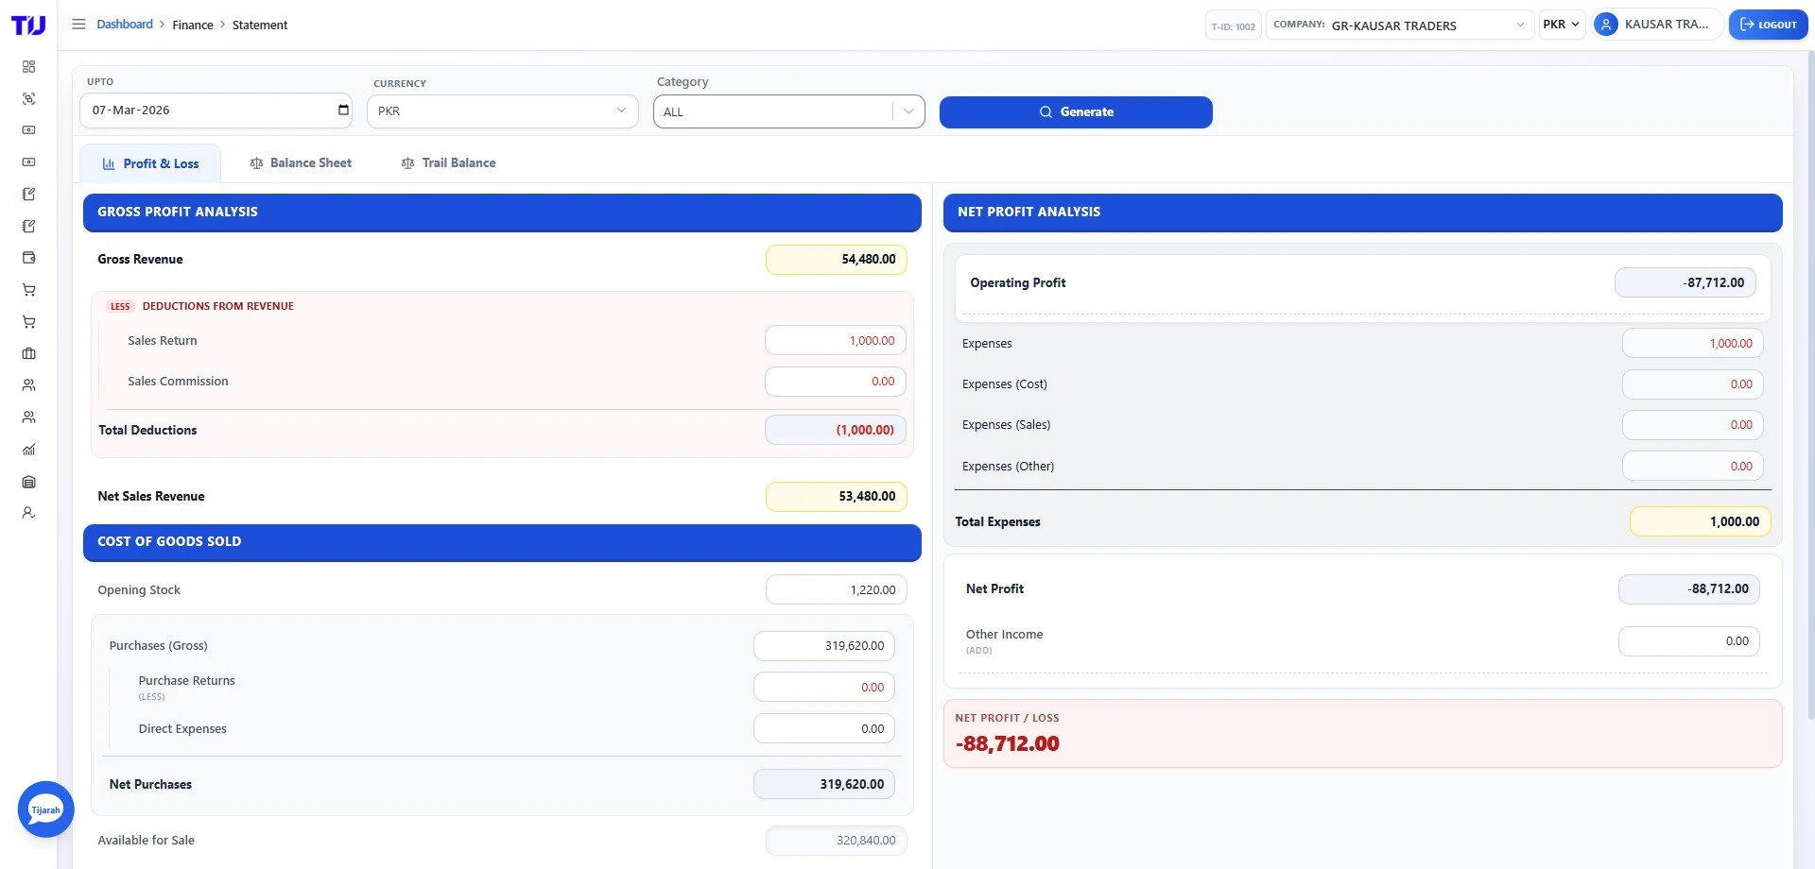This screenshot has height=869, width=1815.
Task: Open the hamburger menu next to breadcrumb
Action: coord(78,24)
